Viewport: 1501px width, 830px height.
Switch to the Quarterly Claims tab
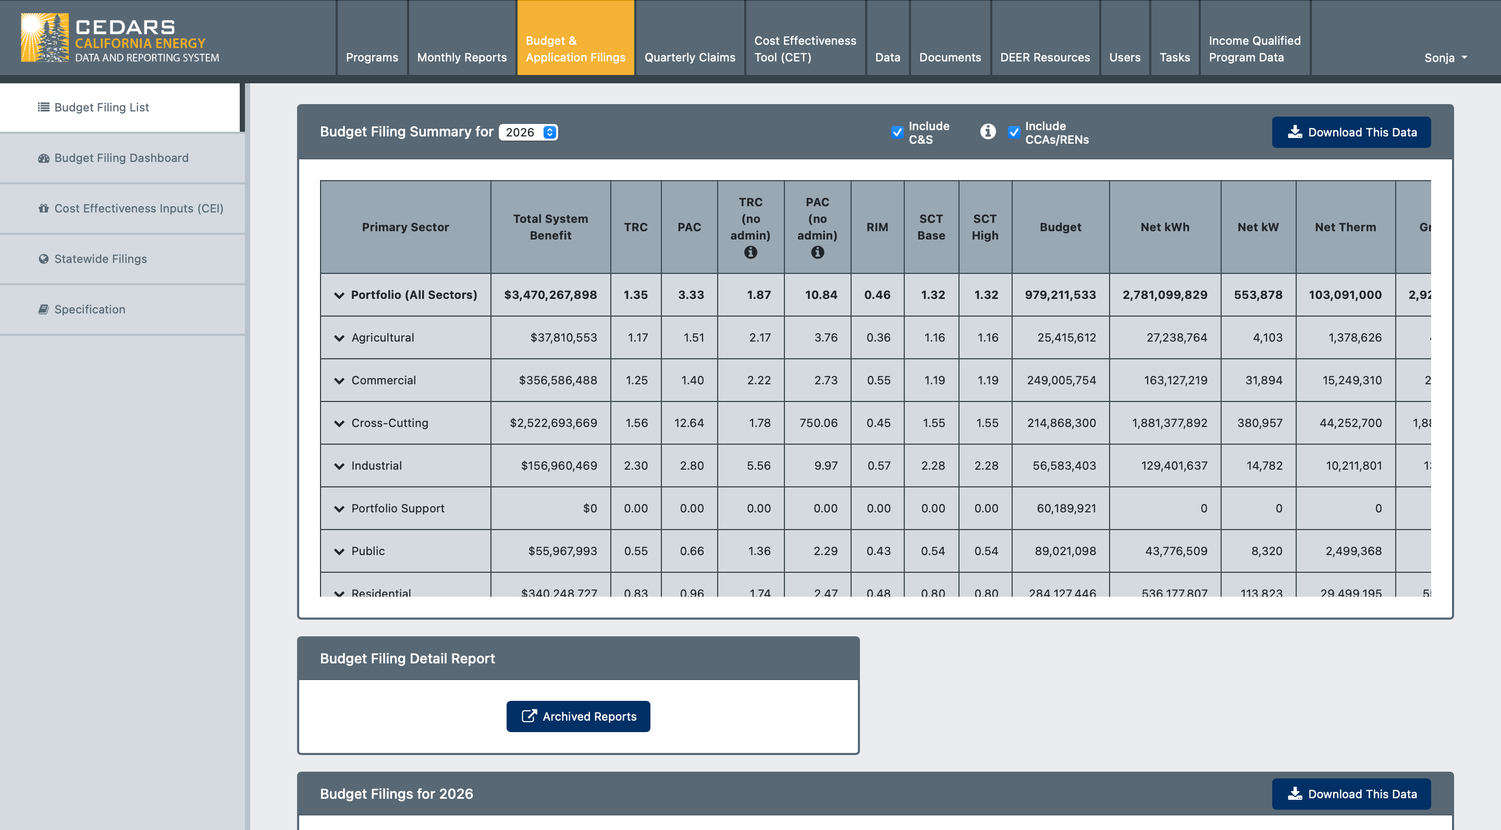[x=690, y=57]
